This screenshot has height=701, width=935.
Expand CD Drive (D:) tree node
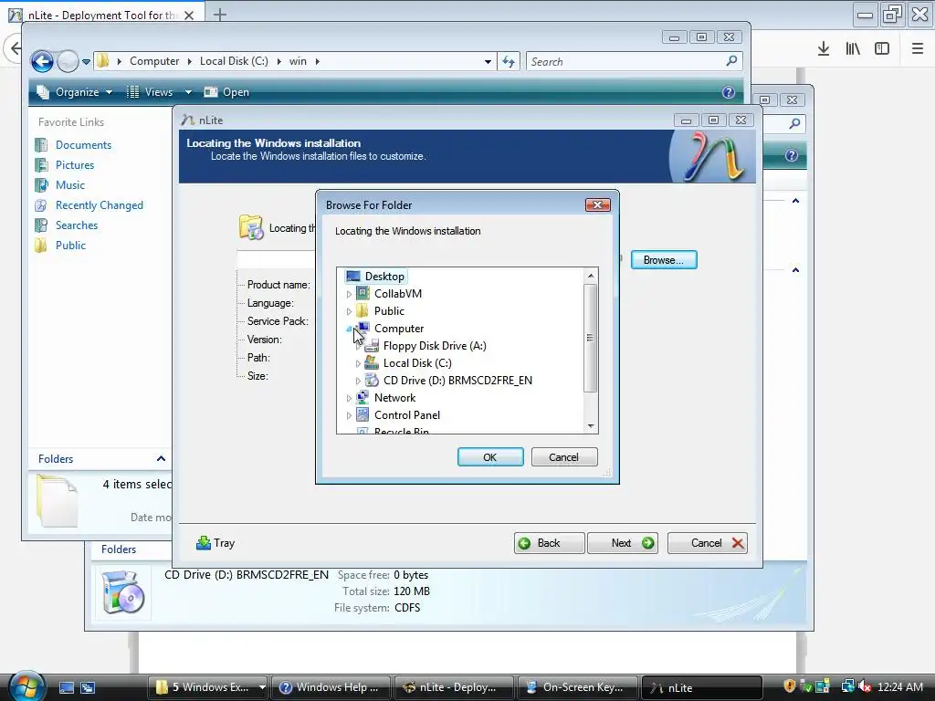[x=358, y=381]
